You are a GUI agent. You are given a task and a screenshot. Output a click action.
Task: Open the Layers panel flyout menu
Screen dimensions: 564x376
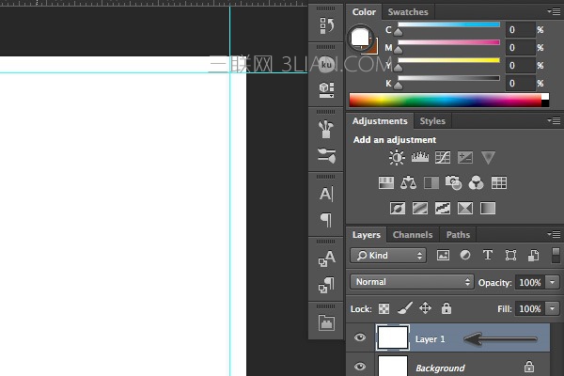[x=554, y=235]
